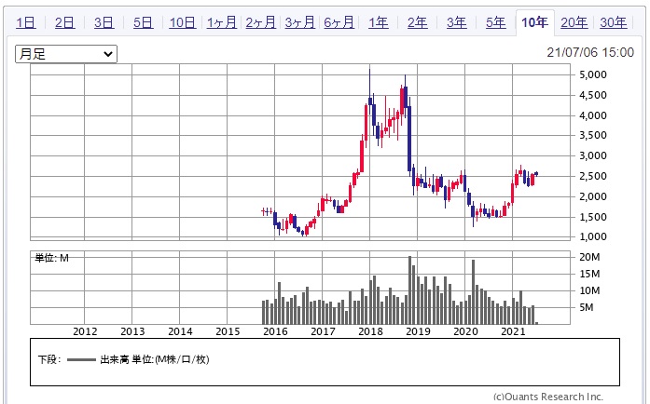Select the 1日 chart period tab
The width and height of the screenshot is (650, 404).
[26, 22]
